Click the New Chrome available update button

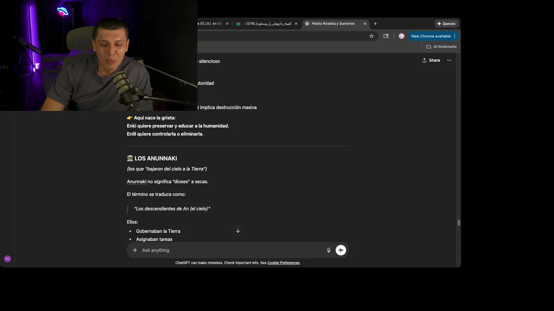coord(433,36)
